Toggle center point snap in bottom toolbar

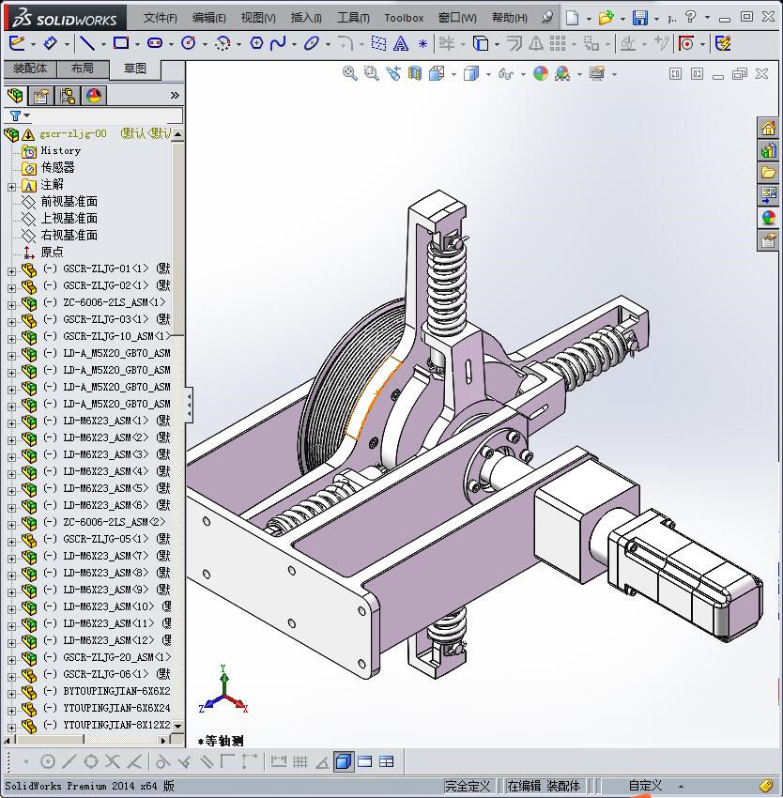tap(47, 762)
